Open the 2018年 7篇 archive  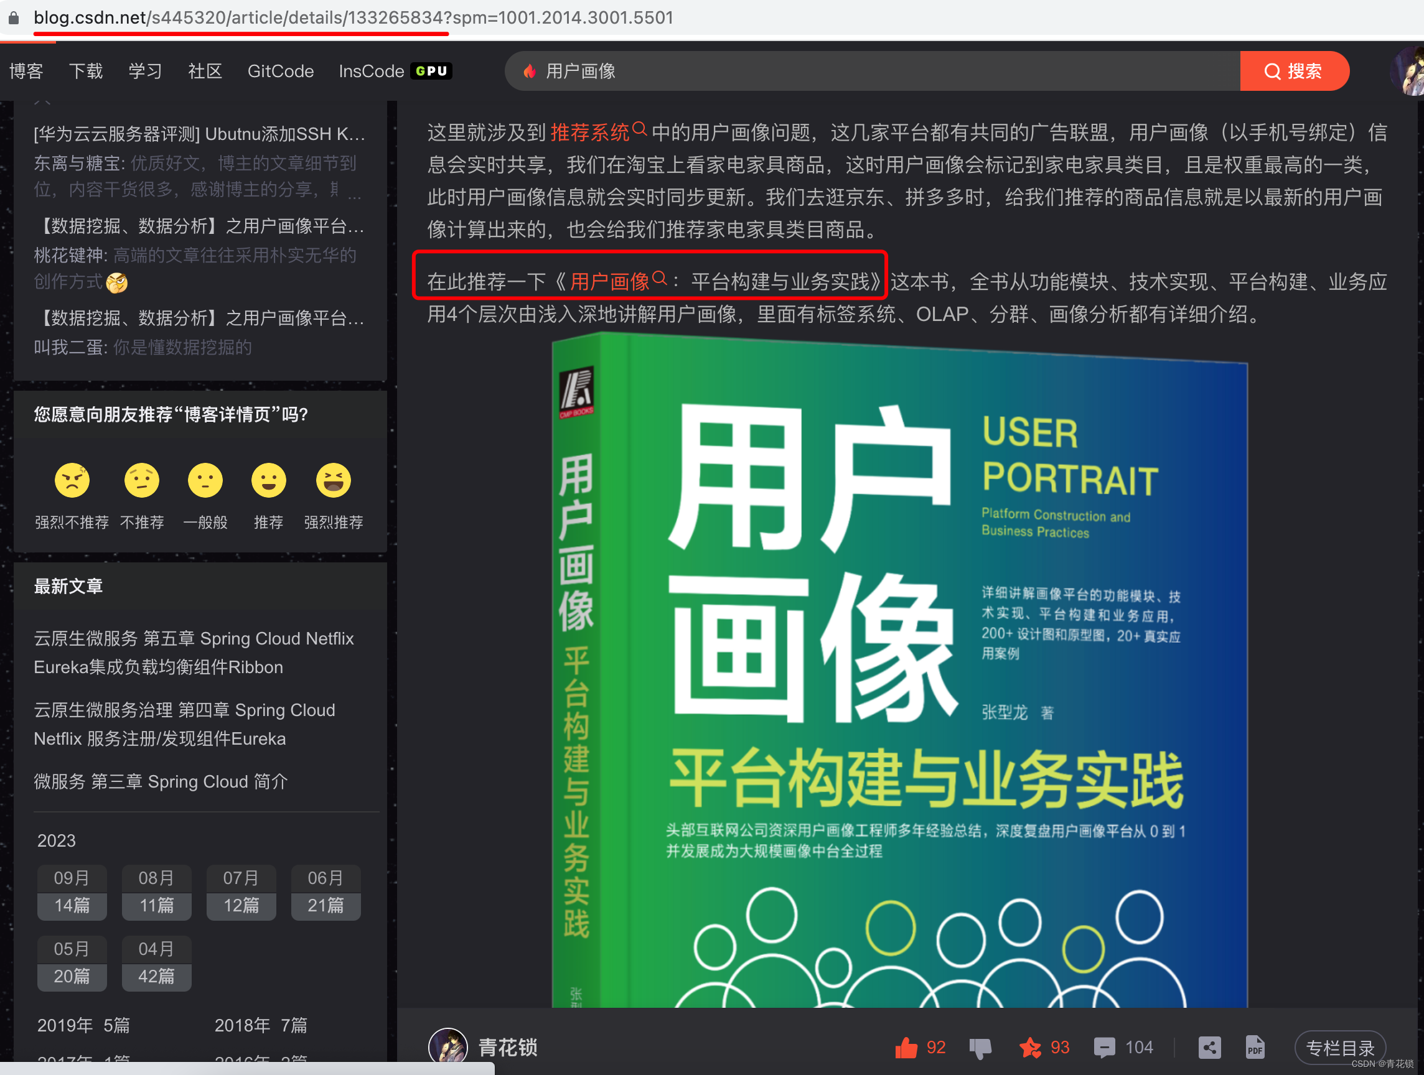click(x=261, y=1025)
